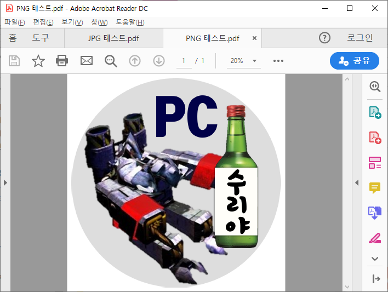
Task: Click the 20% zoom value field
Action: pyautogui.click(x=237, y=61)
